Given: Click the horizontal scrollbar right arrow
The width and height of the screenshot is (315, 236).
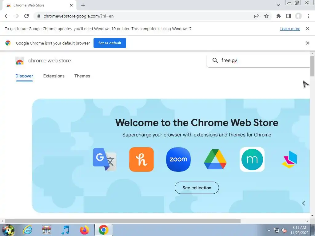Looking at the screenshot, I should coord(307,221).
